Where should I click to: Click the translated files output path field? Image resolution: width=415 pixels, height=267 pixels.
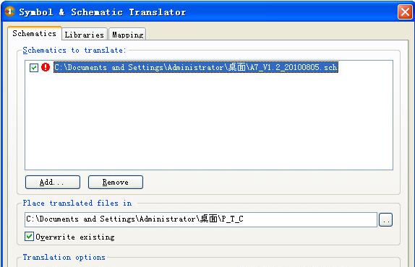coord(201,219)
